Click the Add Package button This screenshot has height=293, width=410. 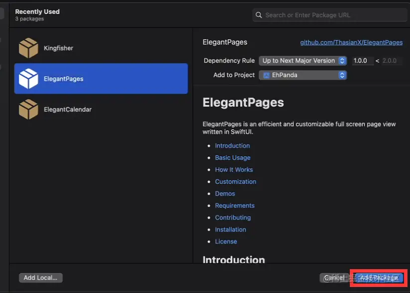[379, 278]
